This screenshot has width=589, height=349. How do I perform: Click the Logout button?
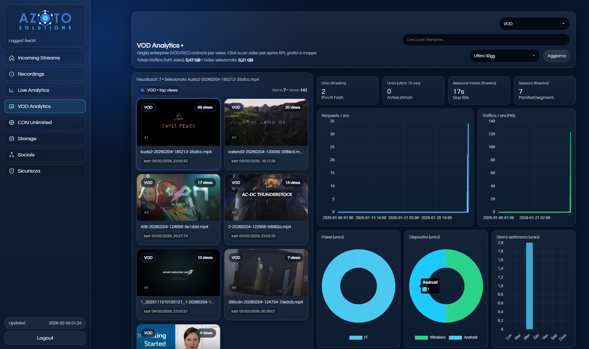tap(45, 338)
